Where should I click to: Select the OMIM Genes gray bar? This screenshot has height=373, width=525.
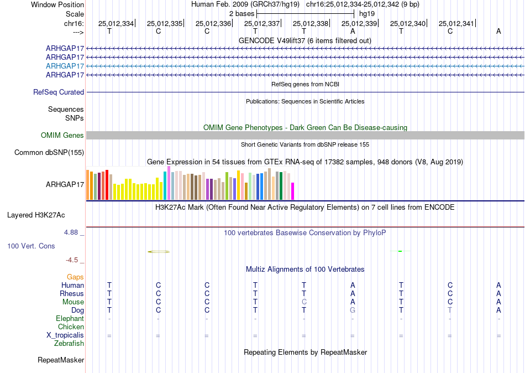(x=305, y=135)
